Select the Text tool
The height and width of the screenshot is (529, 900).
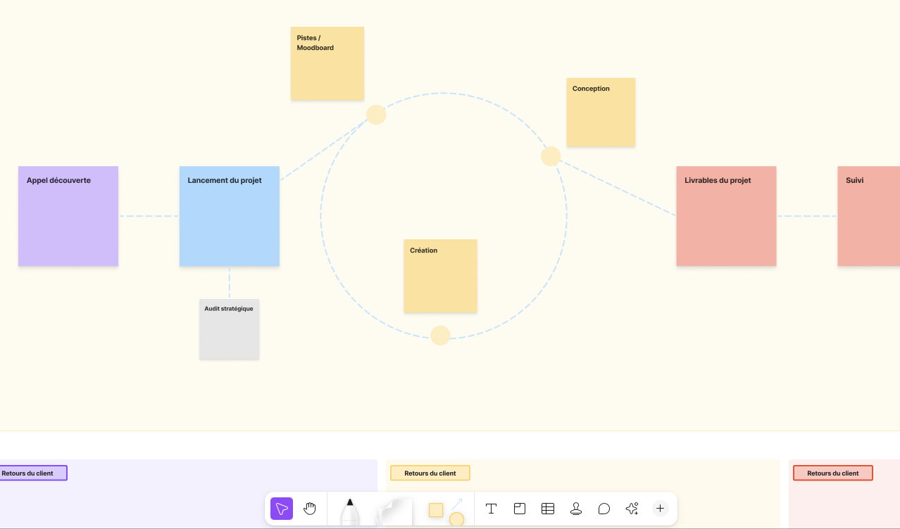click(x=492, y=509)
